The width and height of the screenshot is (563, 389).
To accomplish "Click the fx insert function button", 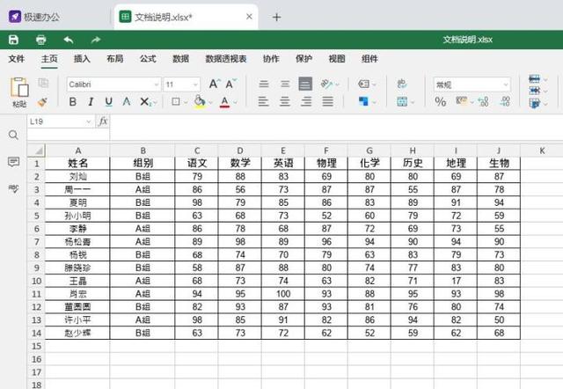I will point(103,121).
